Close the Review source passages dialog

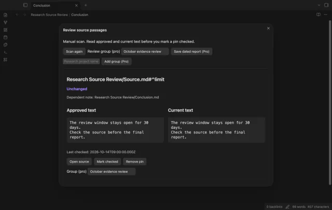tap(268, 28)
